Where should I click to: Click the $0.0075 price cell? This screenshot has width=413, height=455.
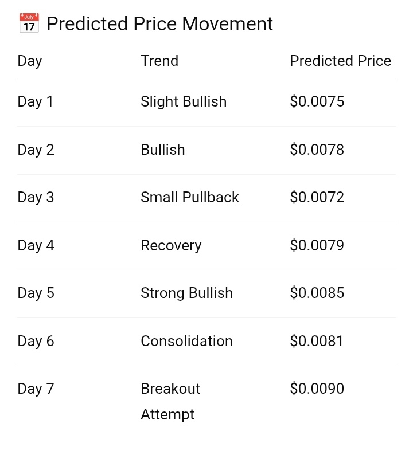click(317, 102)
